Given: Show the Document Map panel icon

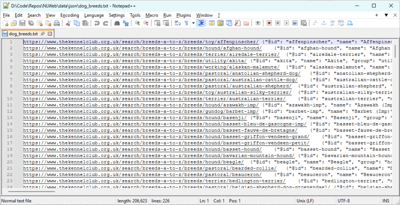Looking at the screenshot, I should [x=220, y=23].
